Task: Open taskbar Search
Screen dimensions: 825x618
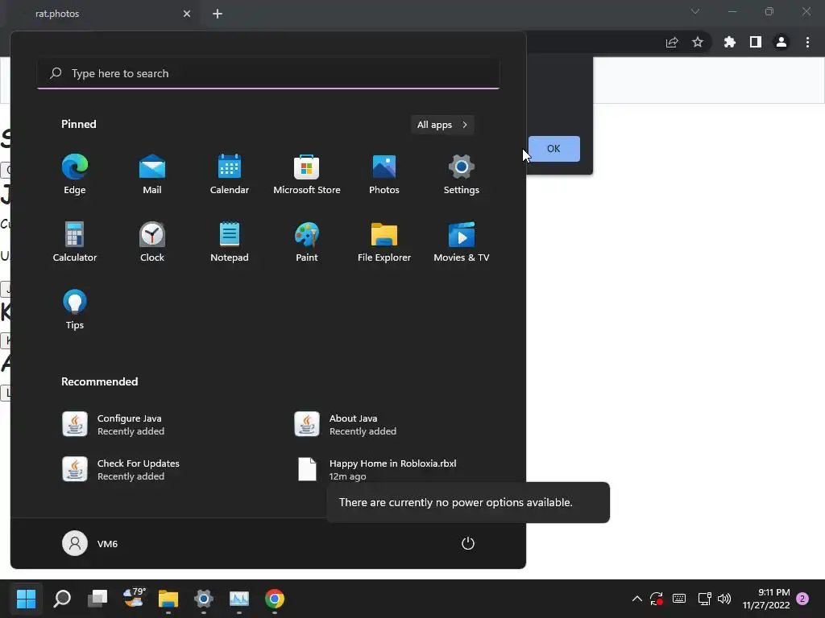Action: pyautogui.click(x=62, y=599)
